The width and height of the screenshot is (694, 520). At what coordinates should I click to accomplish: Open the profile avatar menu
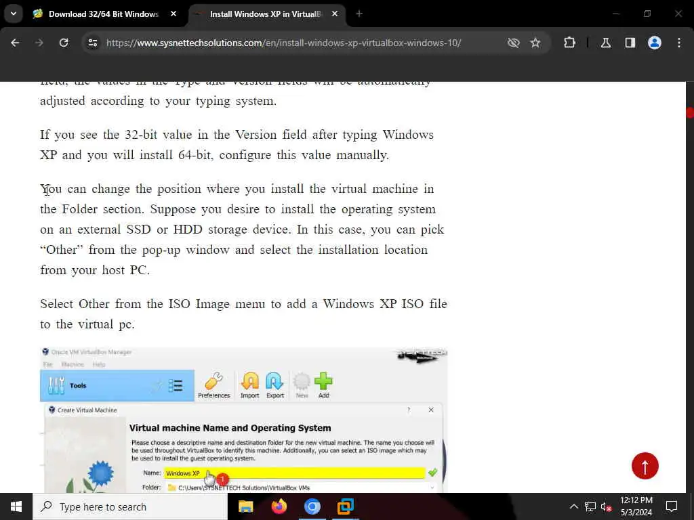point(655,43)
